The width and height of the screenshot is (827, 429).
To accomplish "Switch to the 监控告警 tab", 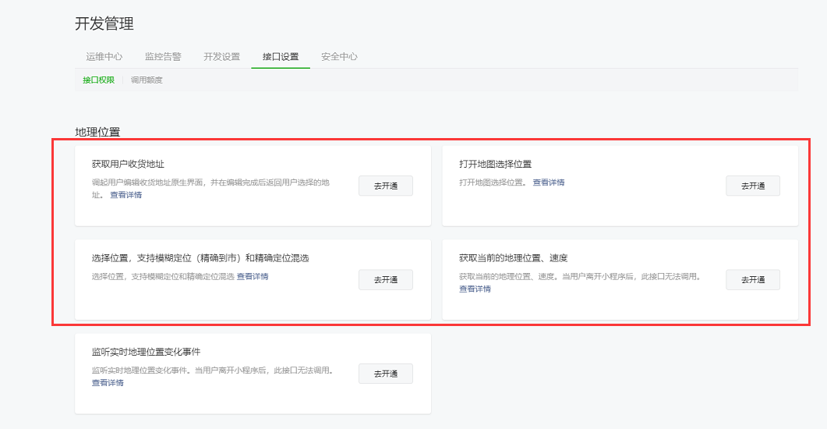I will [x=163, y=57].
